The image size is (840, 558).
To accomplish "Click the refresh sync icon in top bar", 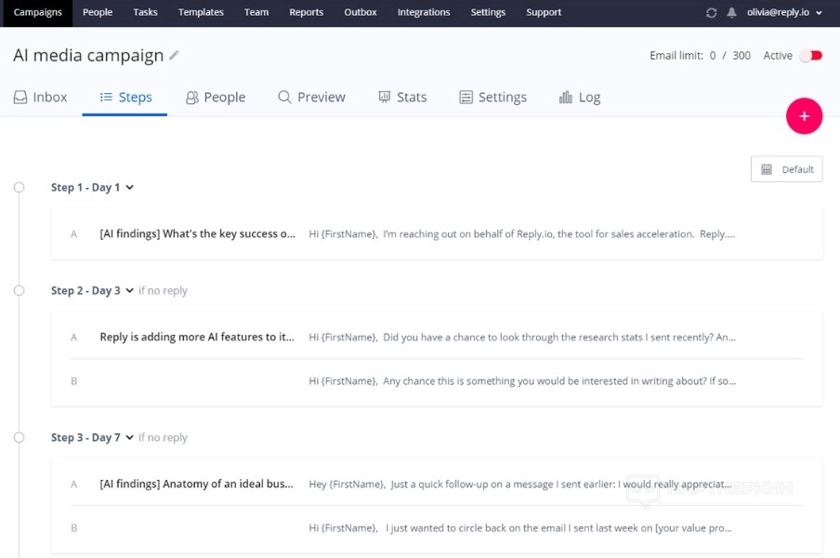I will 712,13.
